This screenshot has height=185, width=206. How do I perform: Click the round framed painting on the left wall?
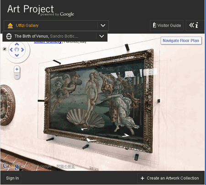tap(7, 105)
